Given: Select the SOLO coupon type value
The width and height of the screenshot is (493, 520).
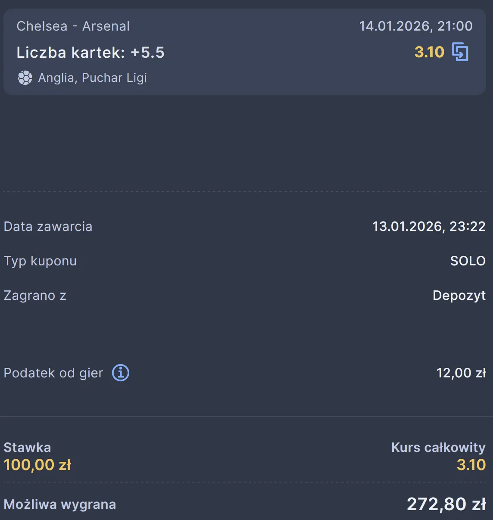Looking at the screenshot, I should pyautogui.click(x=468, y=261).
